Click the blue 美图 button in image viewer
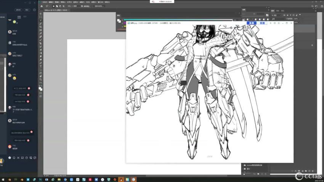 (x=252, y=23)
